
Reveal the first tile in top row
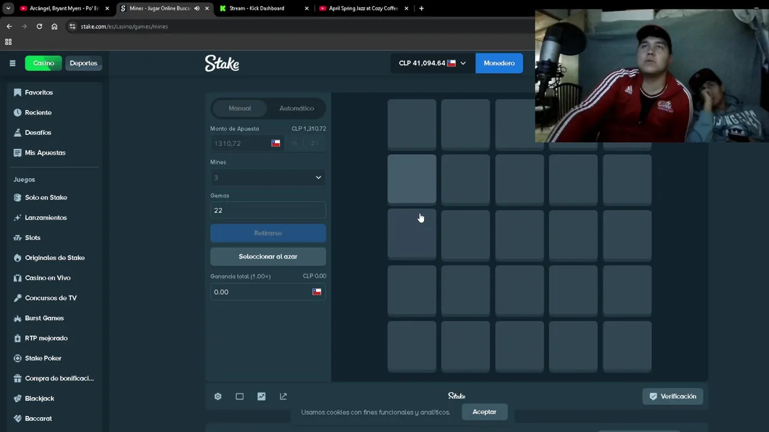click(412, 124)
